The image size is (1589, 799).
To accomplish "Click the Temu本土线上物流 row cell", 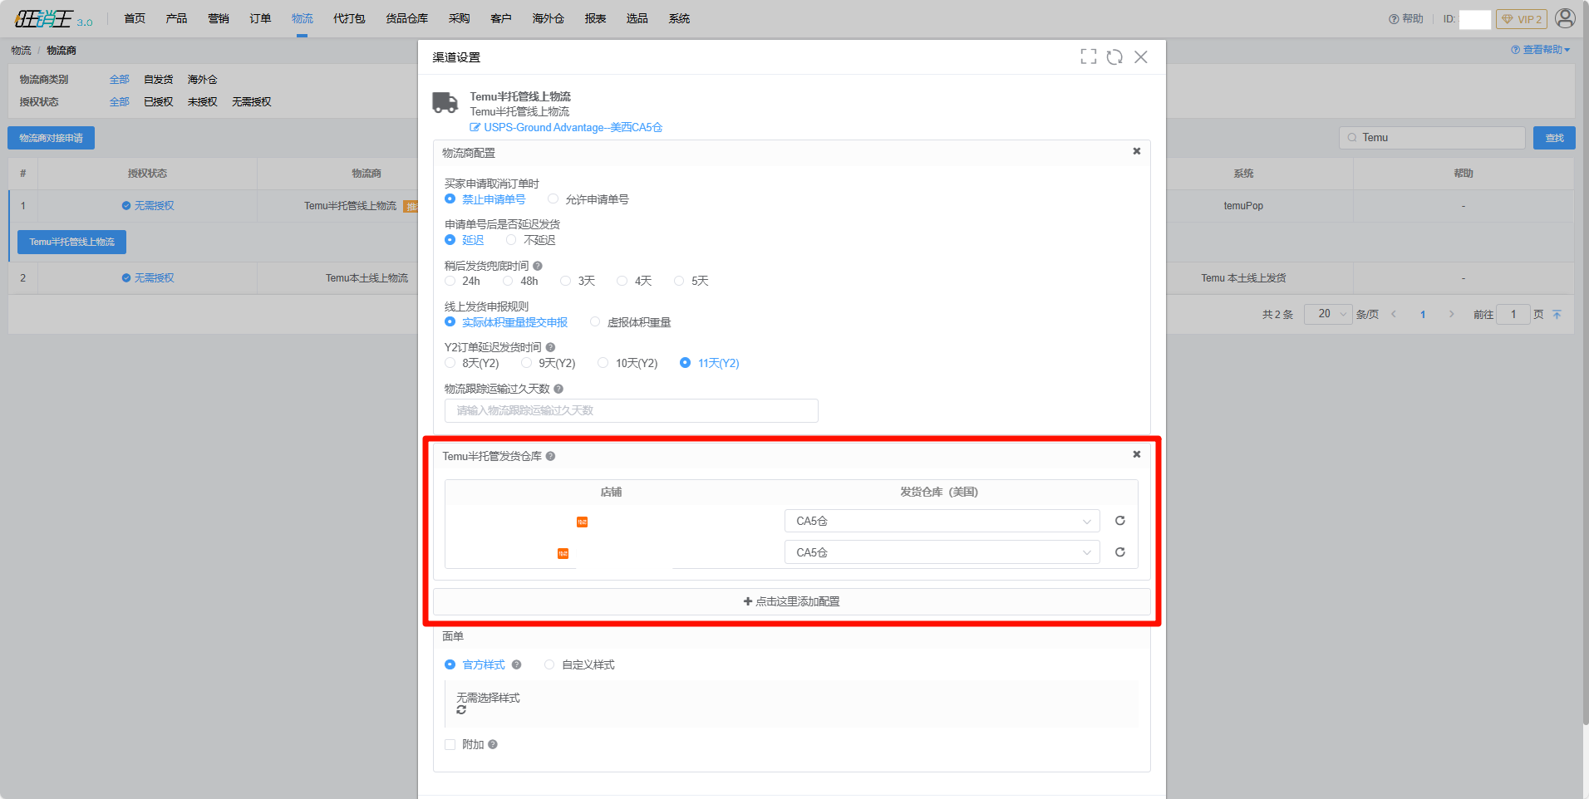I will (x=367, y=278).
